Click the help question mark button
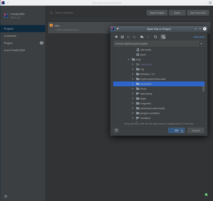 116,130
